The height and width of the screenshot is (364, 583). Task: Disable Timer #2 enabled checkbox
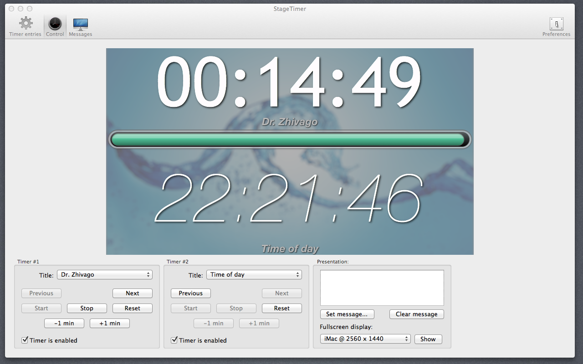coord(174,340)
